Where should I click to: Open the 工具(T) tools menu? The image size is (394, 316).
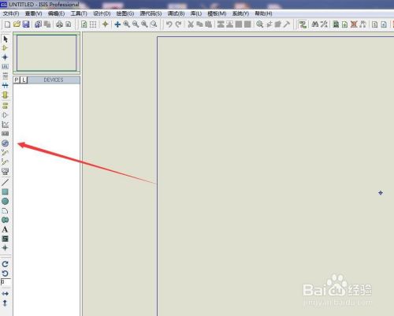(x=79, y=13)
